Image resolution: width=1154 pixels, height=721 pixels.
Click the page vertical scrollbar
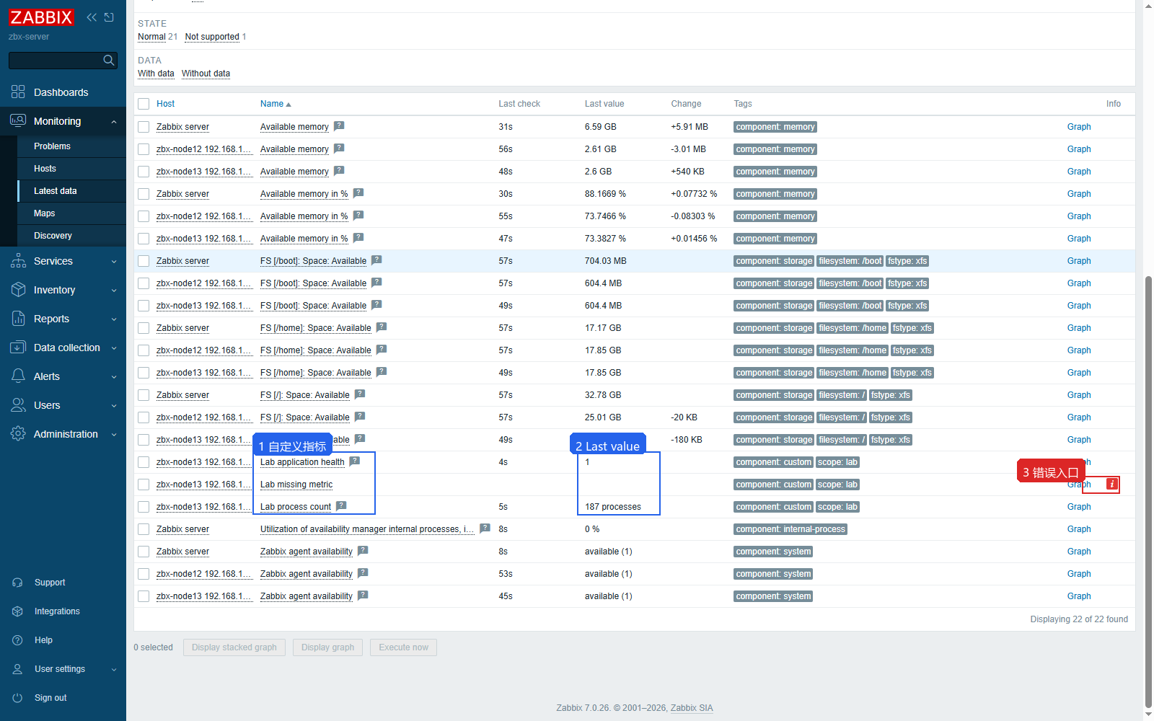(1148, 492)
